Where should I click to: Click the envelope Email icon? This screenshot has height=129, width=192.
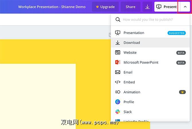[118, 72]
